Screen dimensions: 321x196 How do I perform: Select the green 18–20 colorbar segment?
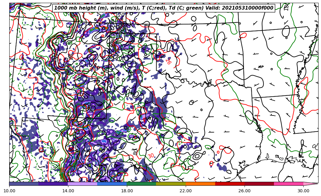point(141,184)
